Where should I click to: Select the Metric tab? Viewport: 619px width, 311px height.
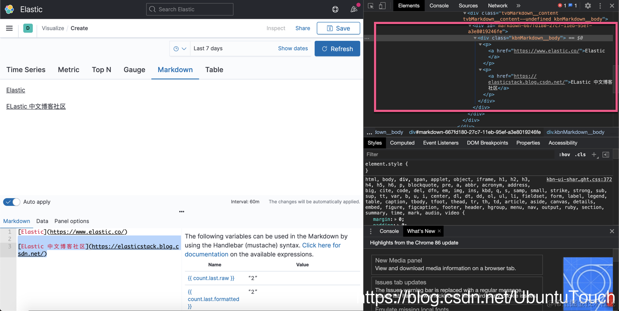(x=69, y=69)
